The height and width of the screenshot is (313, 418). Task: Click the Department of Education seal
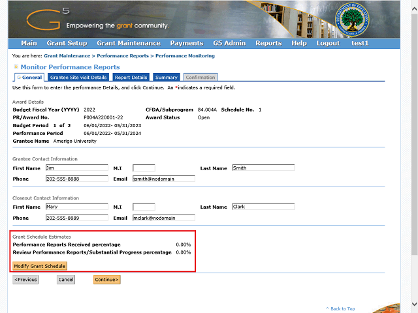click(352, 20)
